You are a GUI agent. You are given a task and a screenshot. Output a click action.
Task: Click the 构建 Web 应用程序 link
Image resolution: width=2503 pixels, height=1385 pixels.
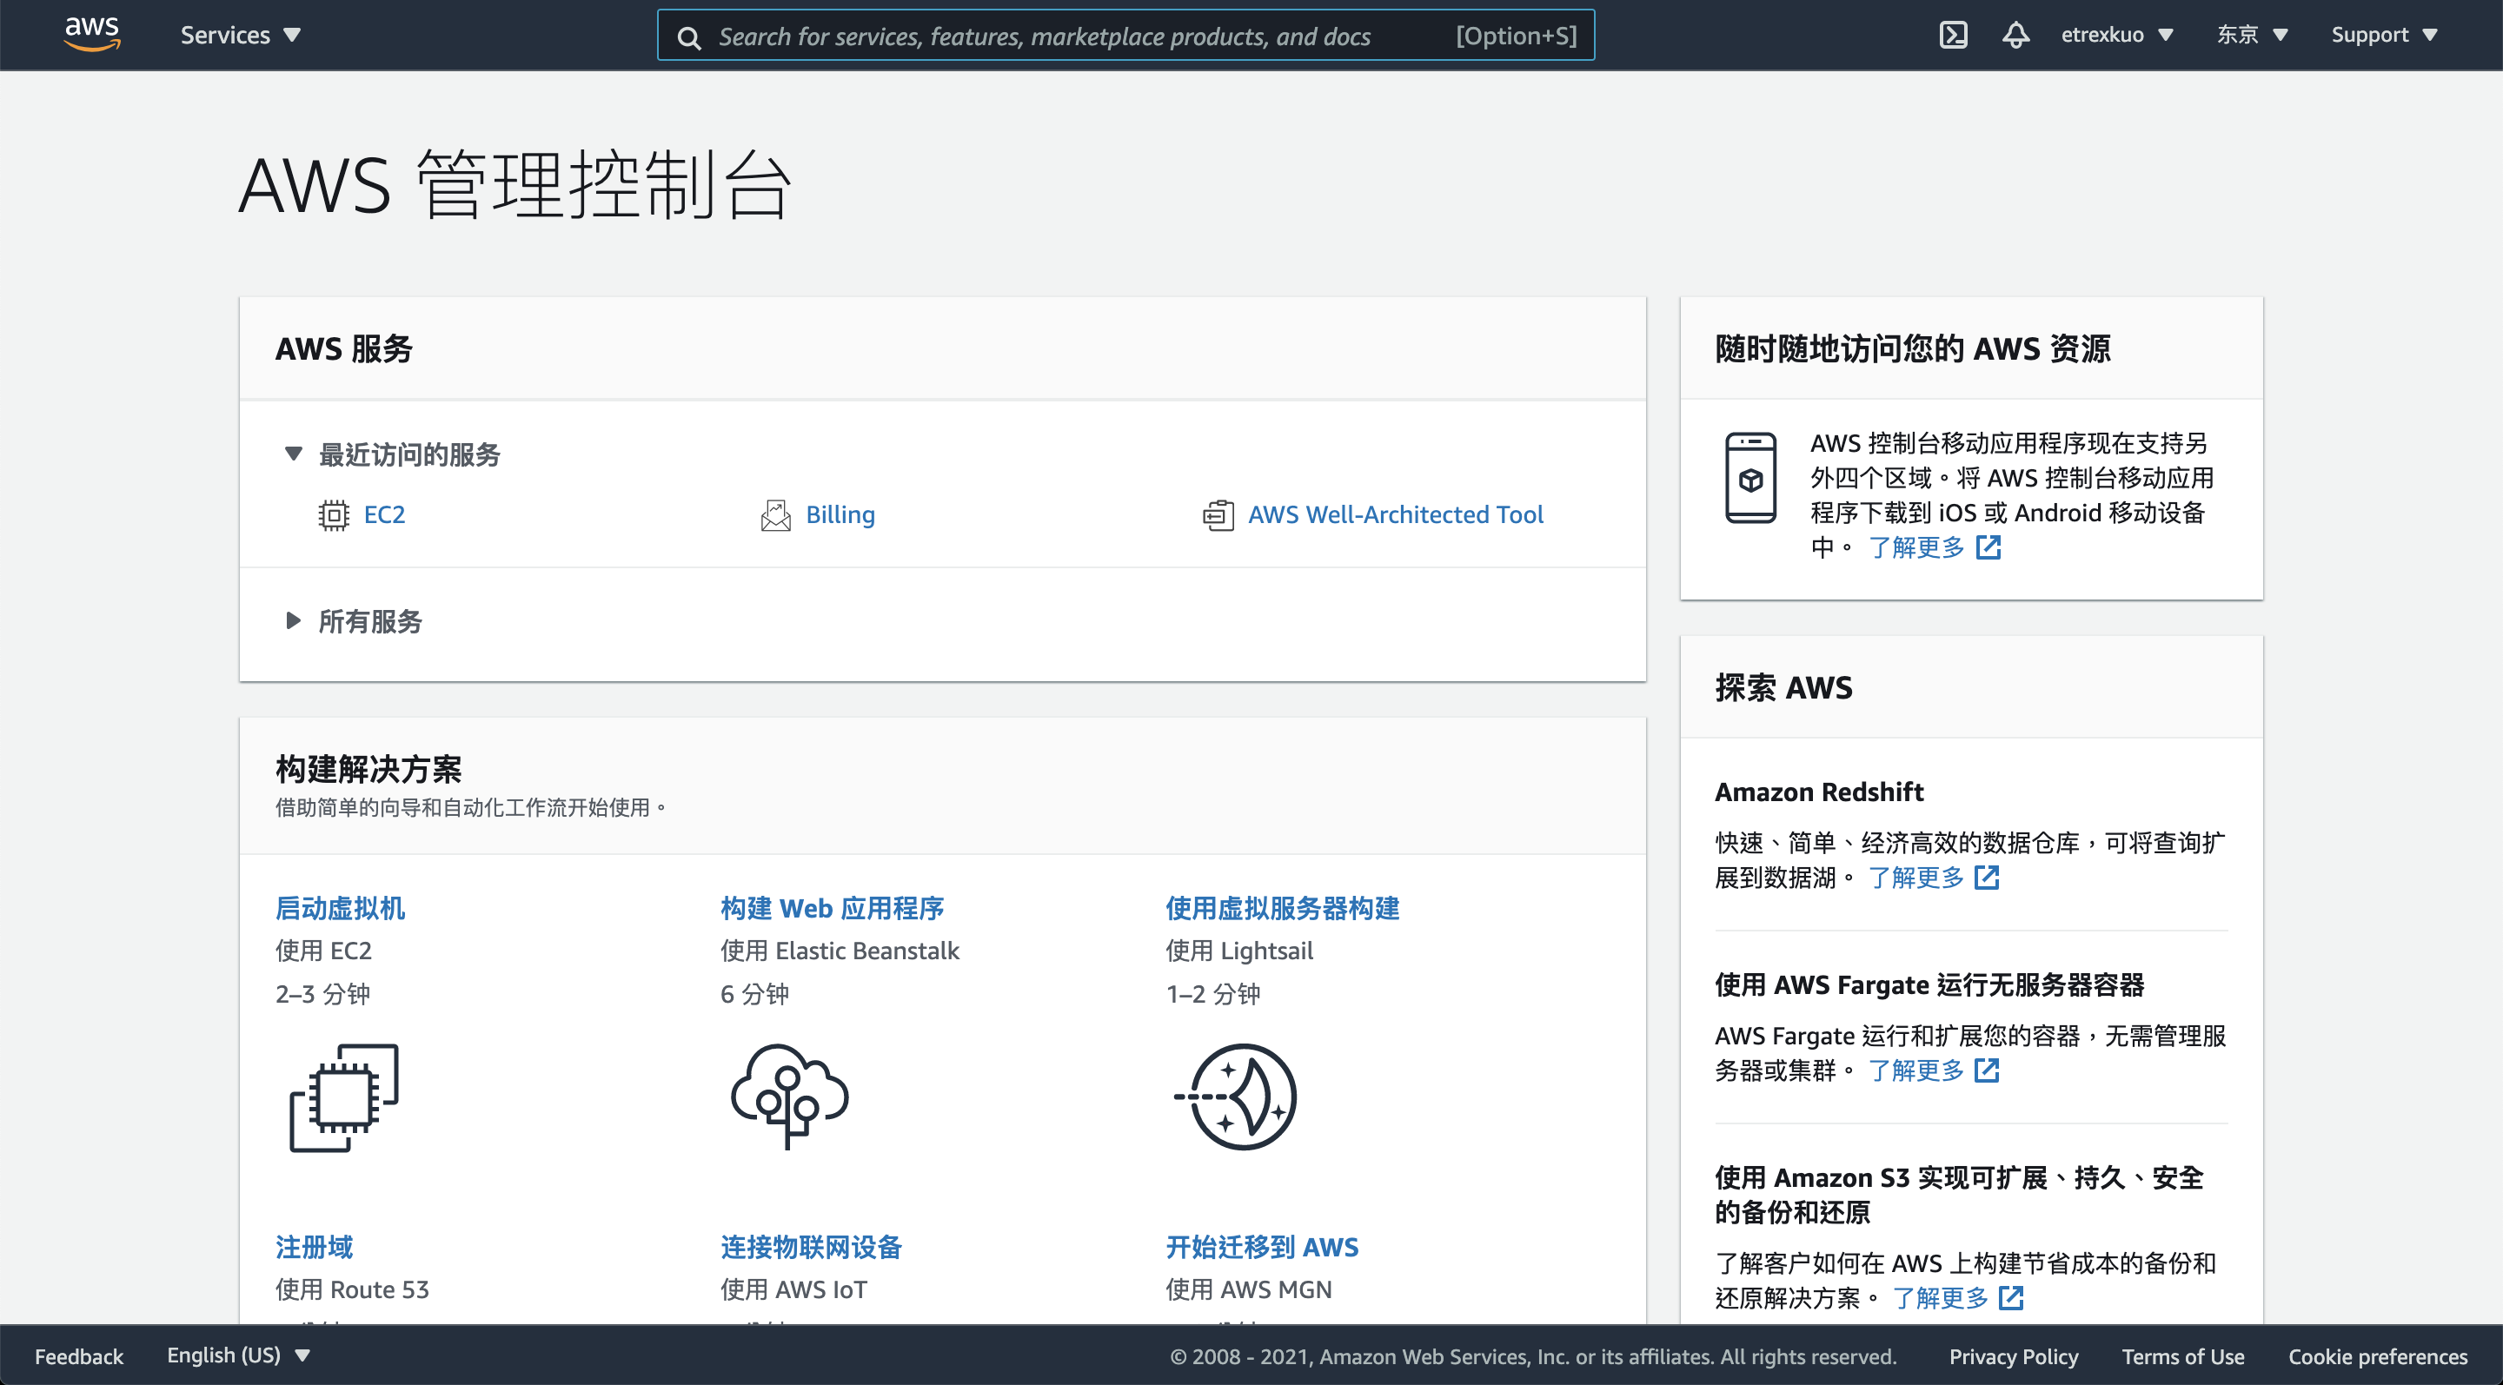(832, 908)
